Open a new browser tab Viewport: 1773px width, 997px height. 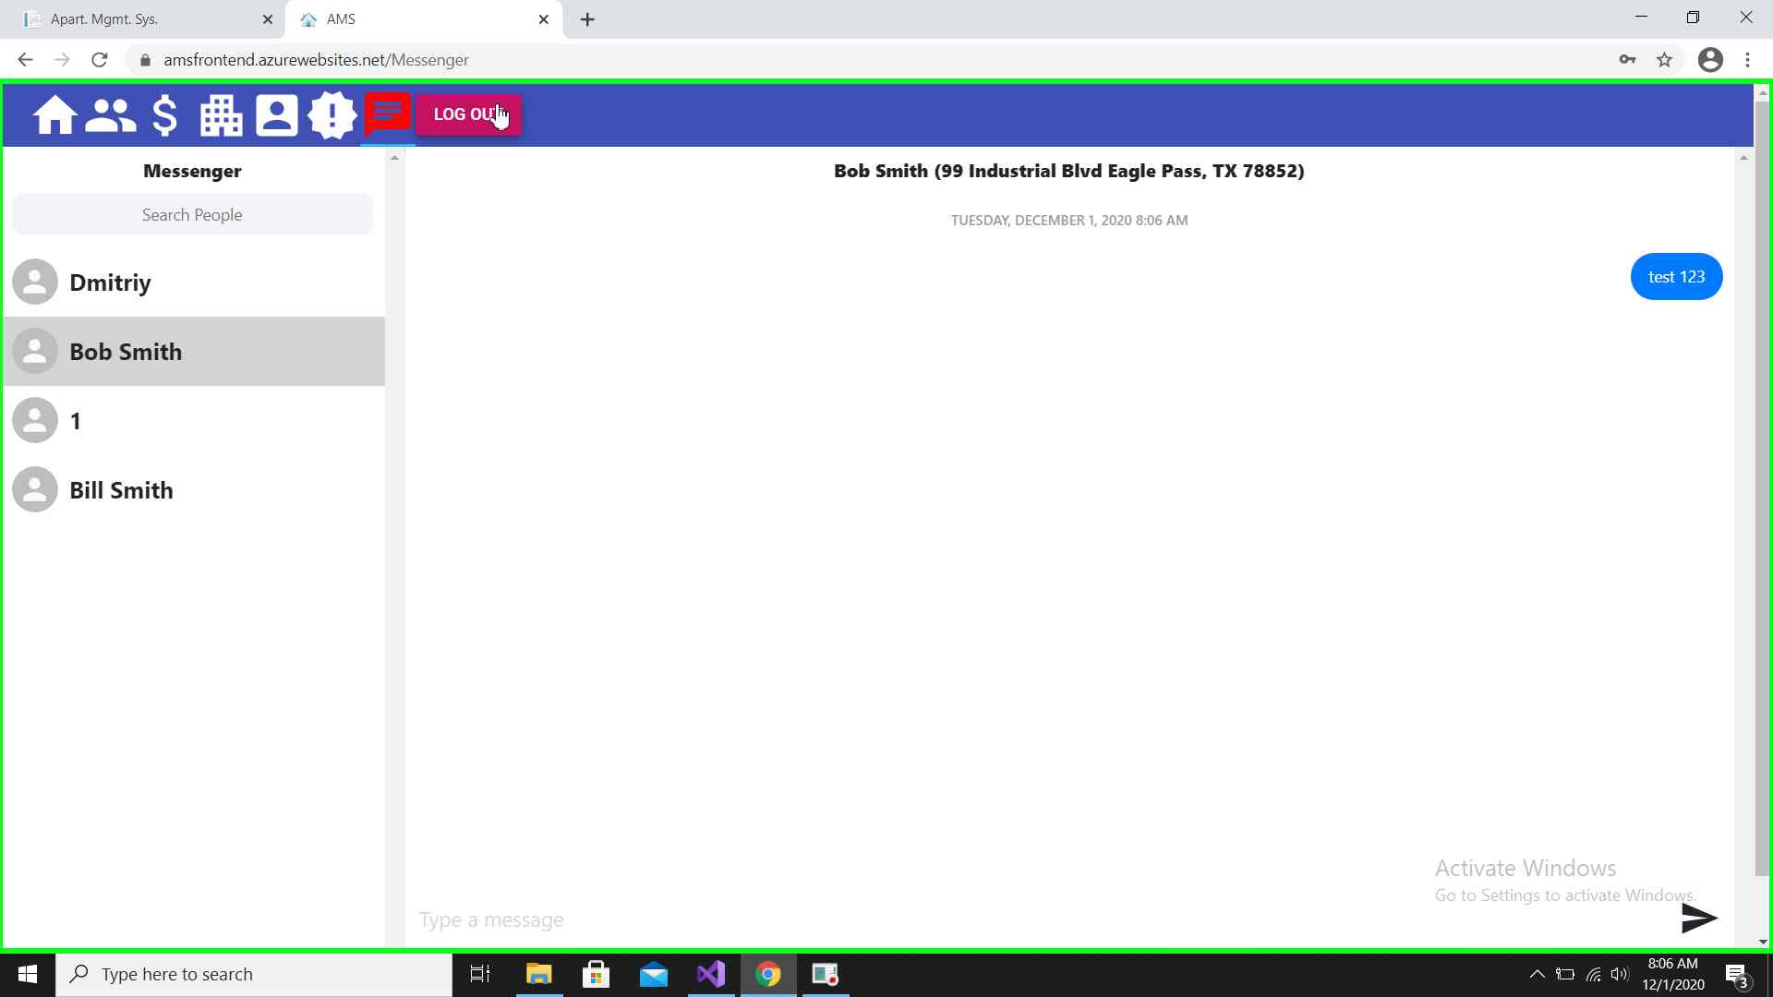(x=588, y=19)
